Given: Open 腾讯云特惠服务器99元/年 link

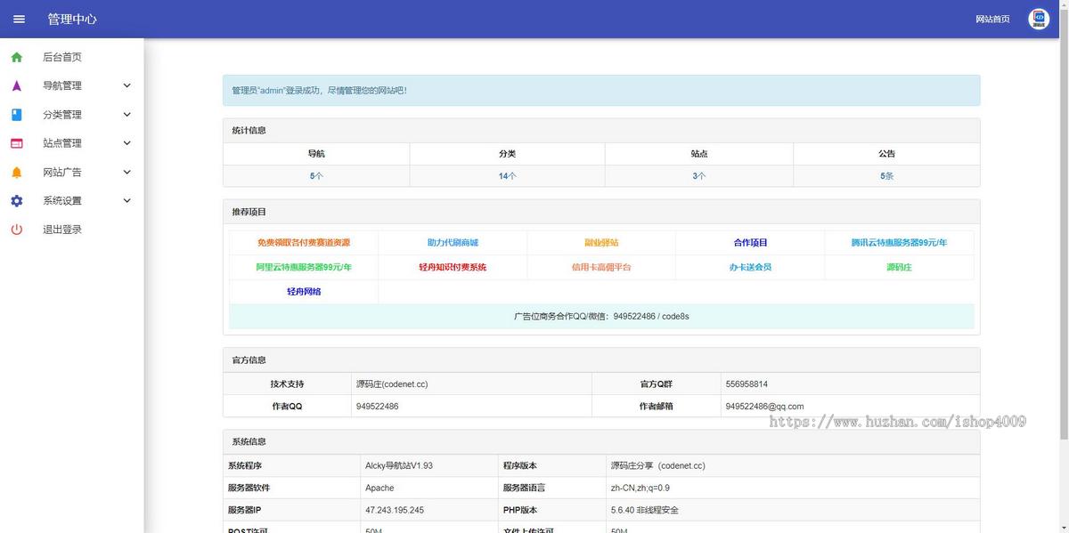Looking at the screenshot, I should pos(899,242).
